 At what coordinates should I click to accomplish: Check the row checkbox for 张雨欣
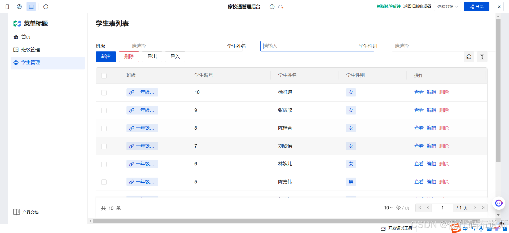click(x=104, y=111)
